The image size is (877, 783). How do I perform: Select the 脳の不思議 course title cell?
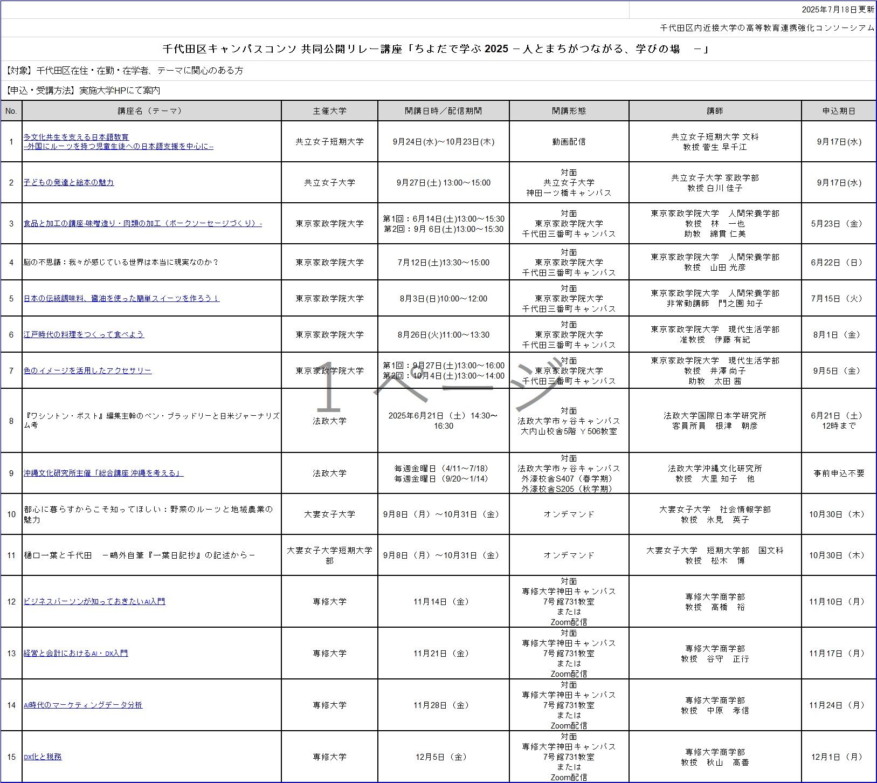(x=151, y=262)
